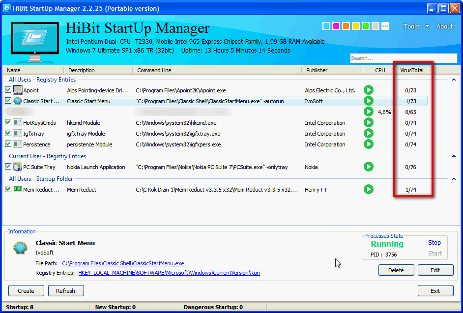Open more color themes (three dots)
This screenshot has height=313, width=463.
point(385,26)
